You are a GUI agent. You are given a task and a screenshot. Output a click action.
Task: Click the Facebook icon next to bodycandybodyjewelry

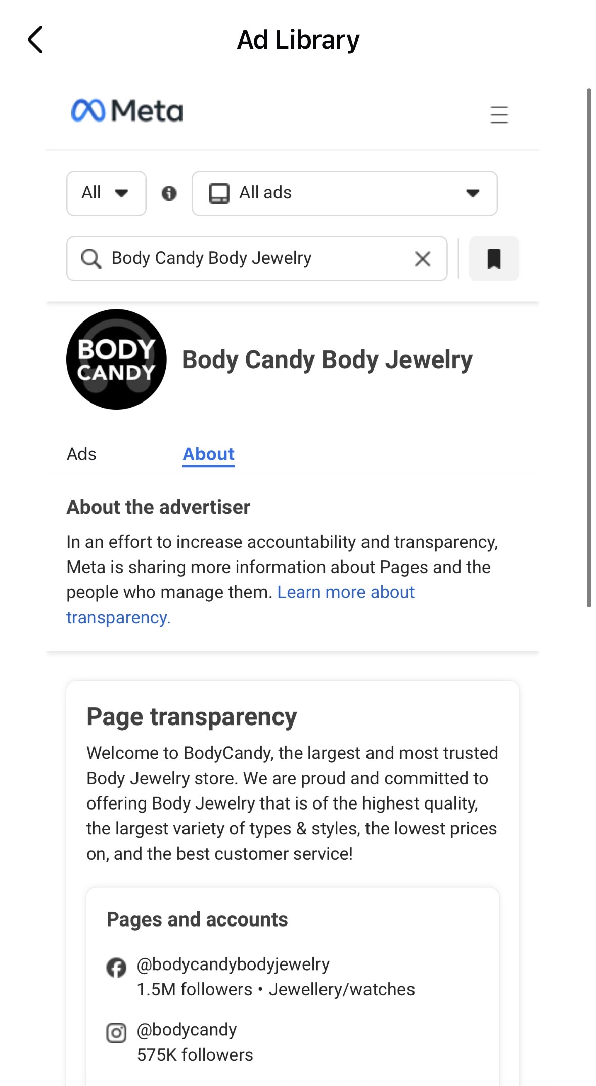pos(116,968)
